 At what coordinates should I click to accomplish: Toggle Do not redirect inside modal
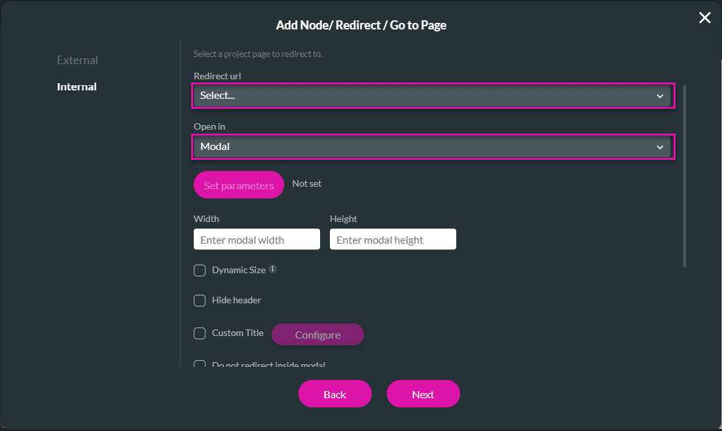click(x=200, y=364)
